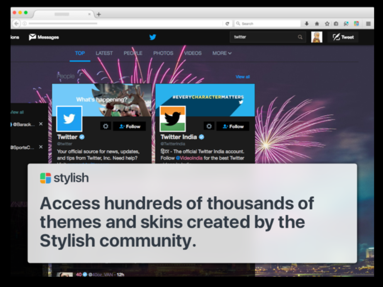Open the browser hamburger menu
The image size is (383, 287).
368,24
